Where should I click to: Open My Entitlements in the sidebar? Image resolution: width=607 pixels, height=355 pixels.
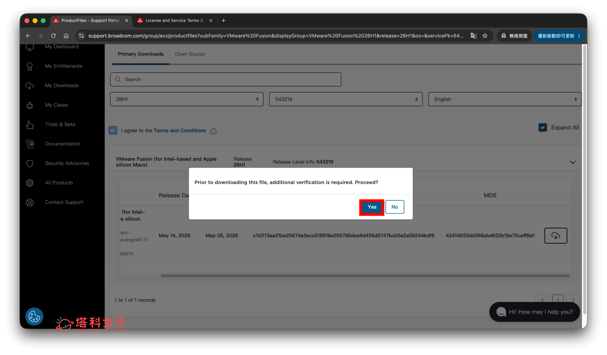pyautogui.click(x=64, y=66)
